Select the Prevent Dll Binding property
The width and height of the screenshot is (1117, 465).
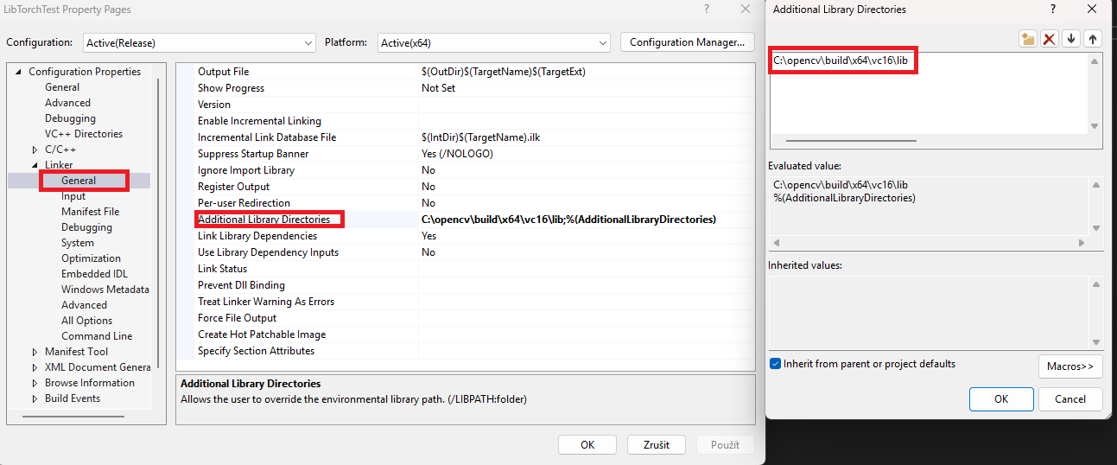pyautogui.click(x=241, y=285)
